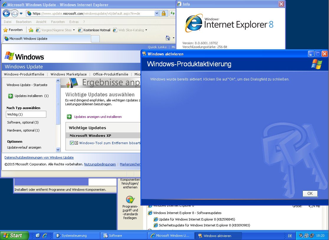Open Updateverlauf anzeigen
This screenshot has height=240, width=329.
(24, 147)
